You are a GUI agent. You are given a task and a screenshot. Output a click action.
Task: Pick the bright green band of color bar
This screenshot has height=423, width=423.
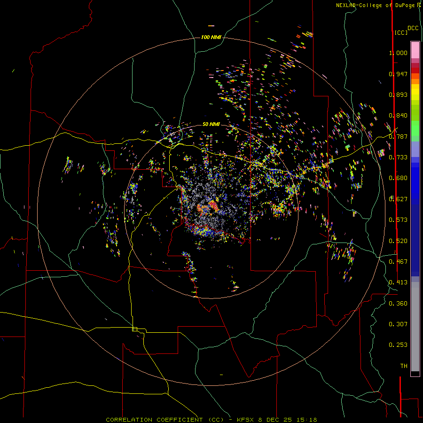point(415,128)
